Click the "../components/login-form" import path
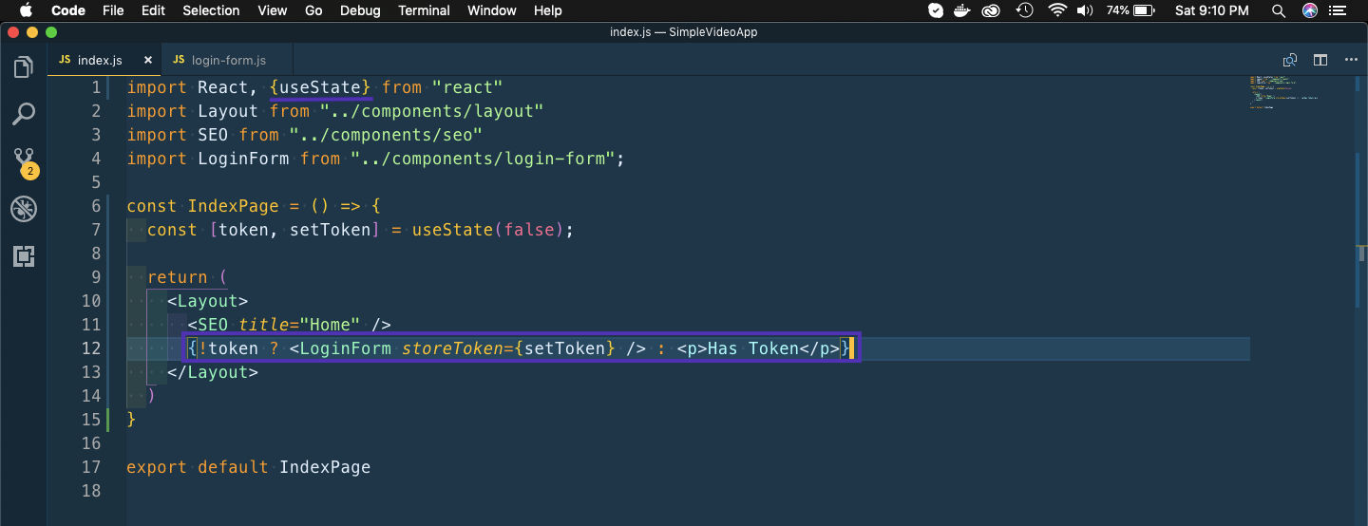Viewport: 1368px width, 526px height. tap(483, 159)
